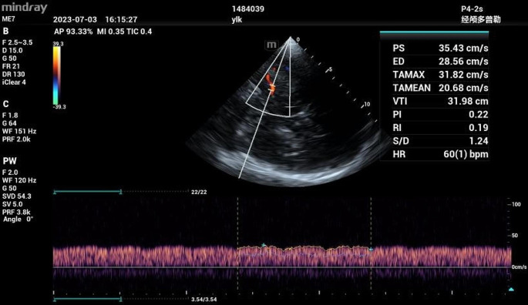This screenshot has width=528, height=305.
Task: Click the color PRF 2.0k value
Action: coord(16,139)
